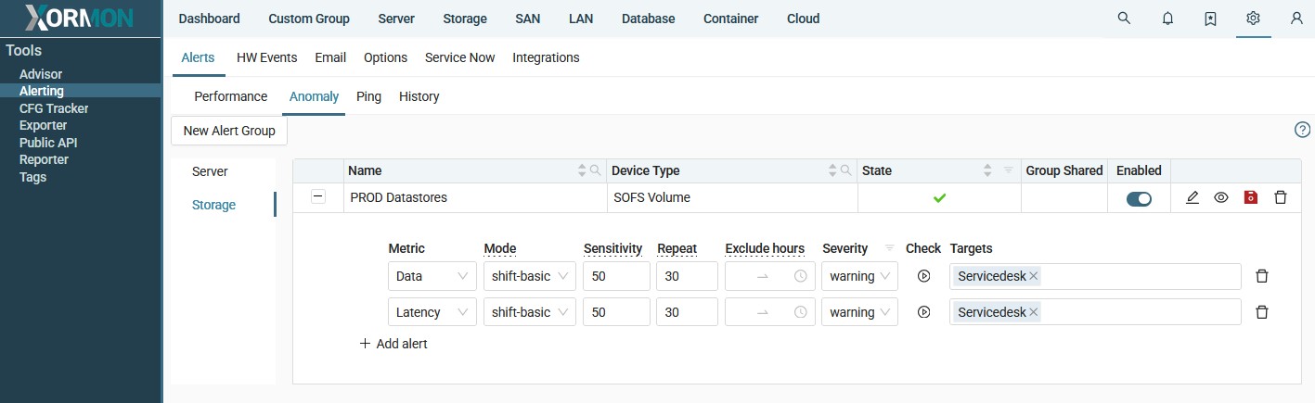Open Metric dropdown showing Data
The width and height of the screenshot is (1315, 403).
pyautogui.click(x=432, y=276)
